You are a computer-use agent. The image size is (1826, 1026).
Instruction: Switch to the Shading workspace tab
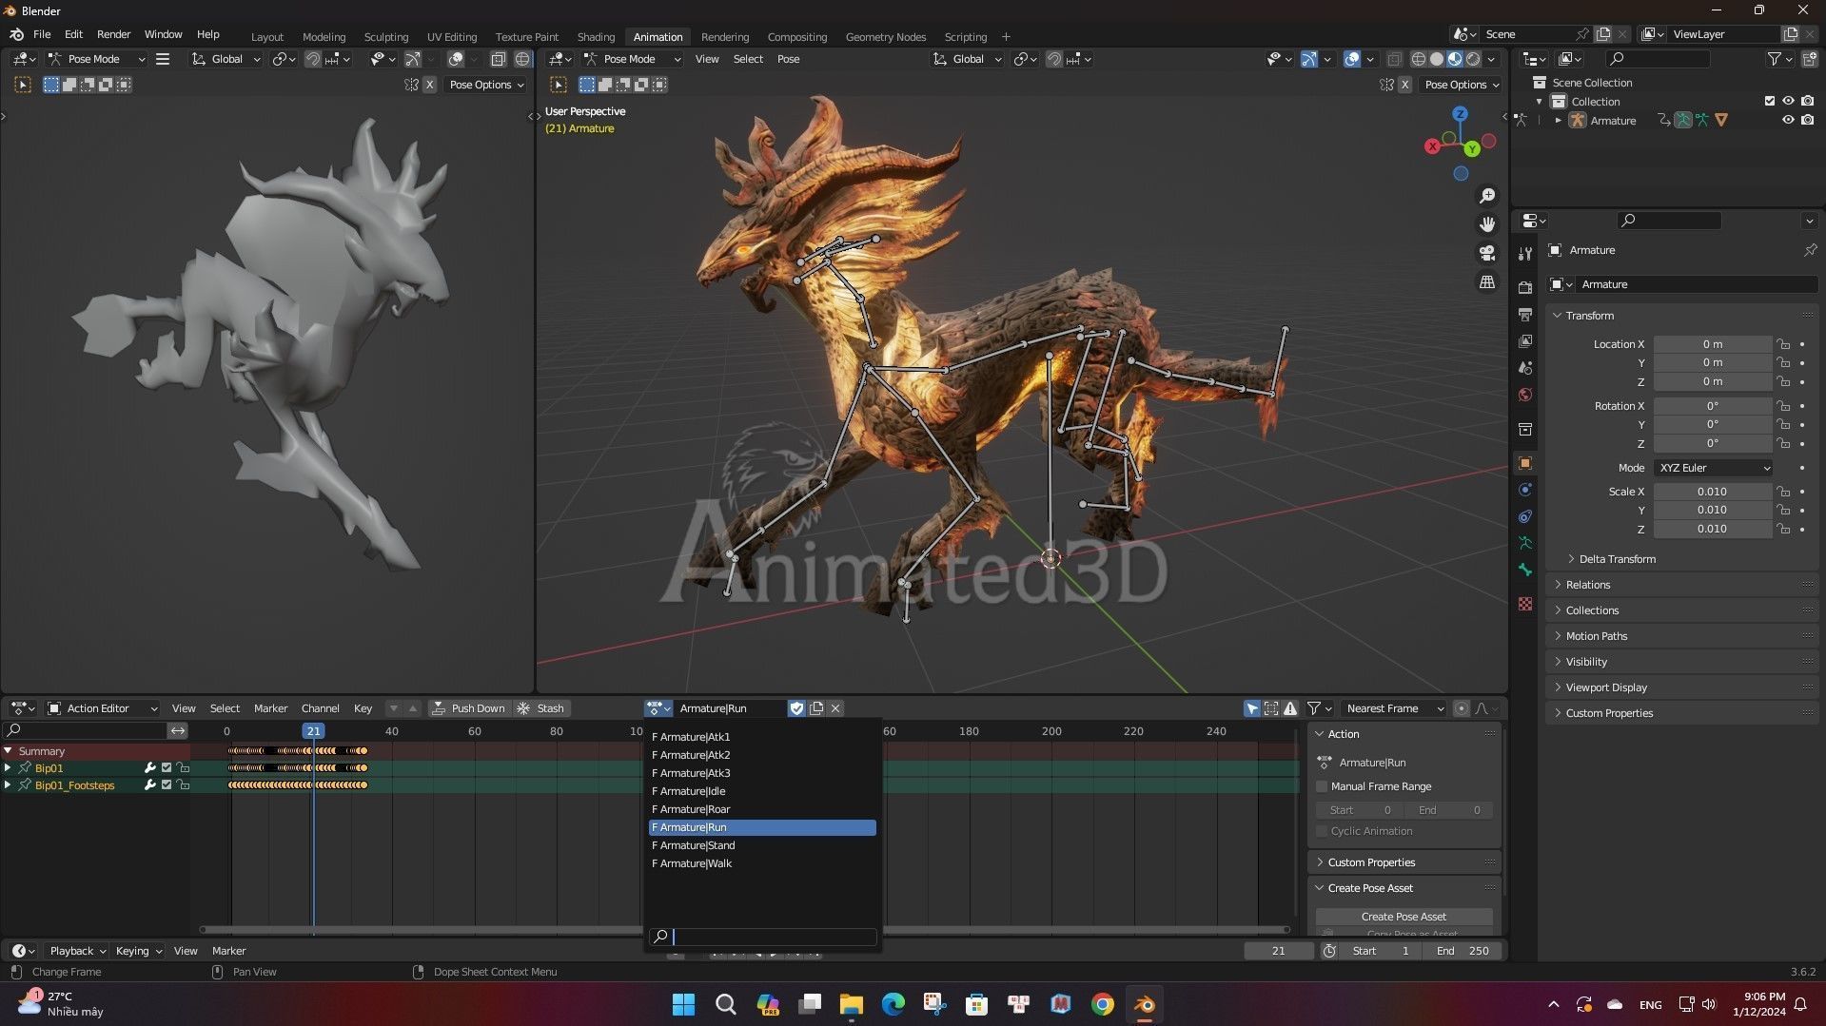point(596,37)
